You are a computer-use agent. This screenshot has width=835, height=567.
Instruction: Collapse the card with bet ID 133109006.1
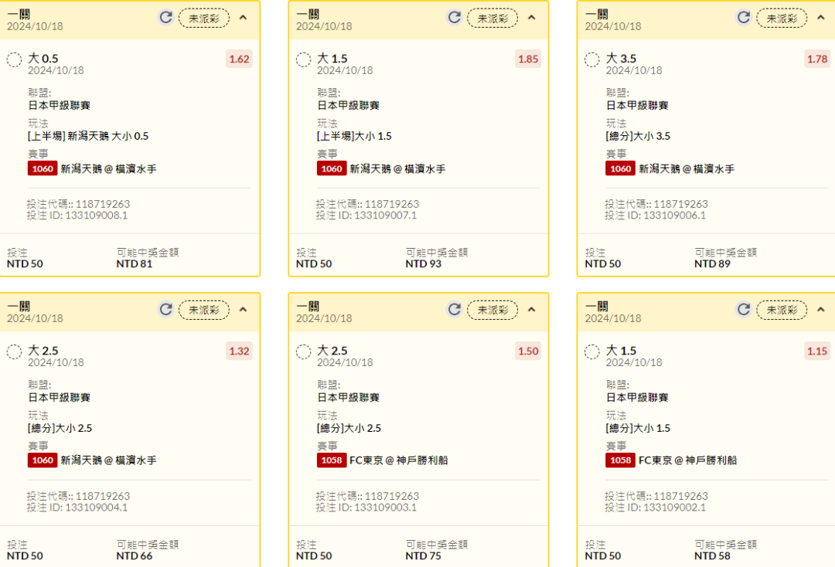click(x=820, y=18)
